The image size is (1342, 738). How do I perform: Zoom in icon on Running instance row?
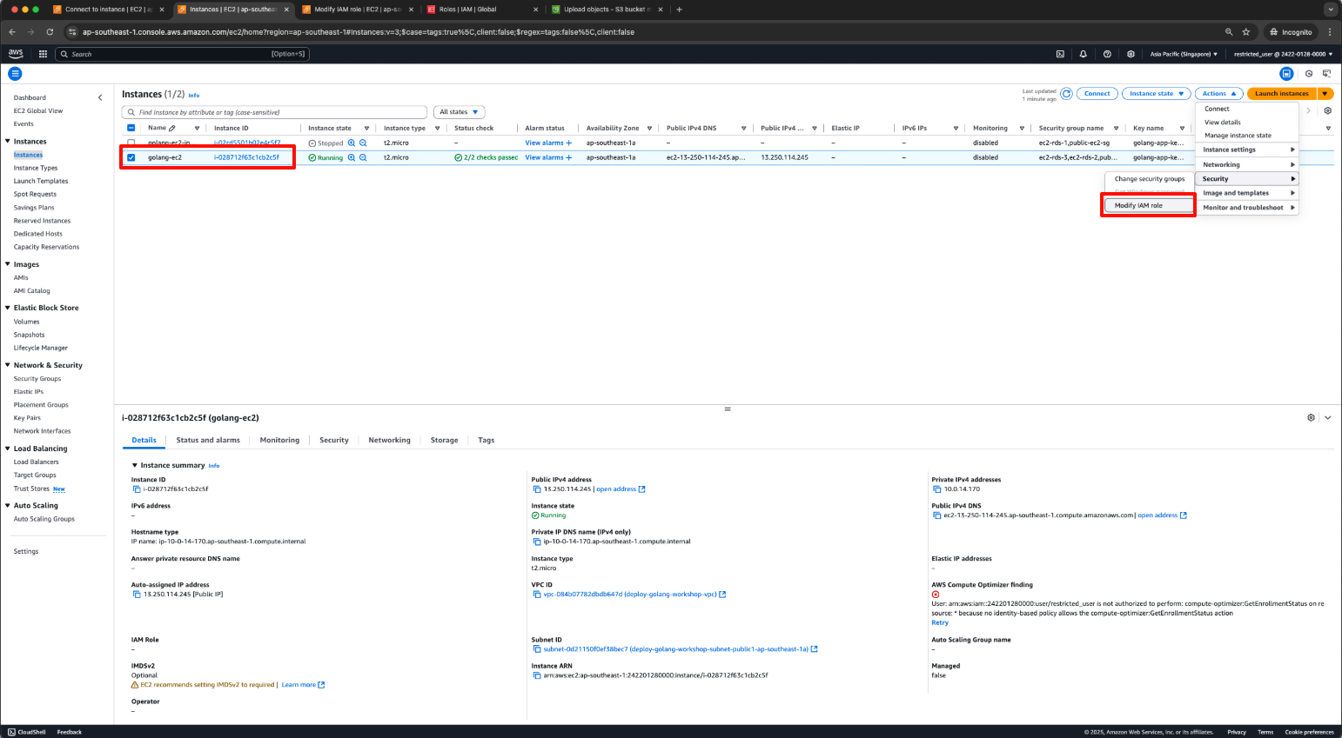352,157
